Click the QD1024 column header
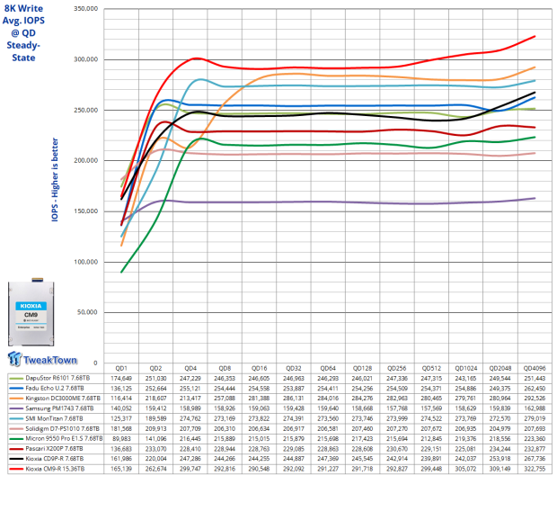 [465, 368]
